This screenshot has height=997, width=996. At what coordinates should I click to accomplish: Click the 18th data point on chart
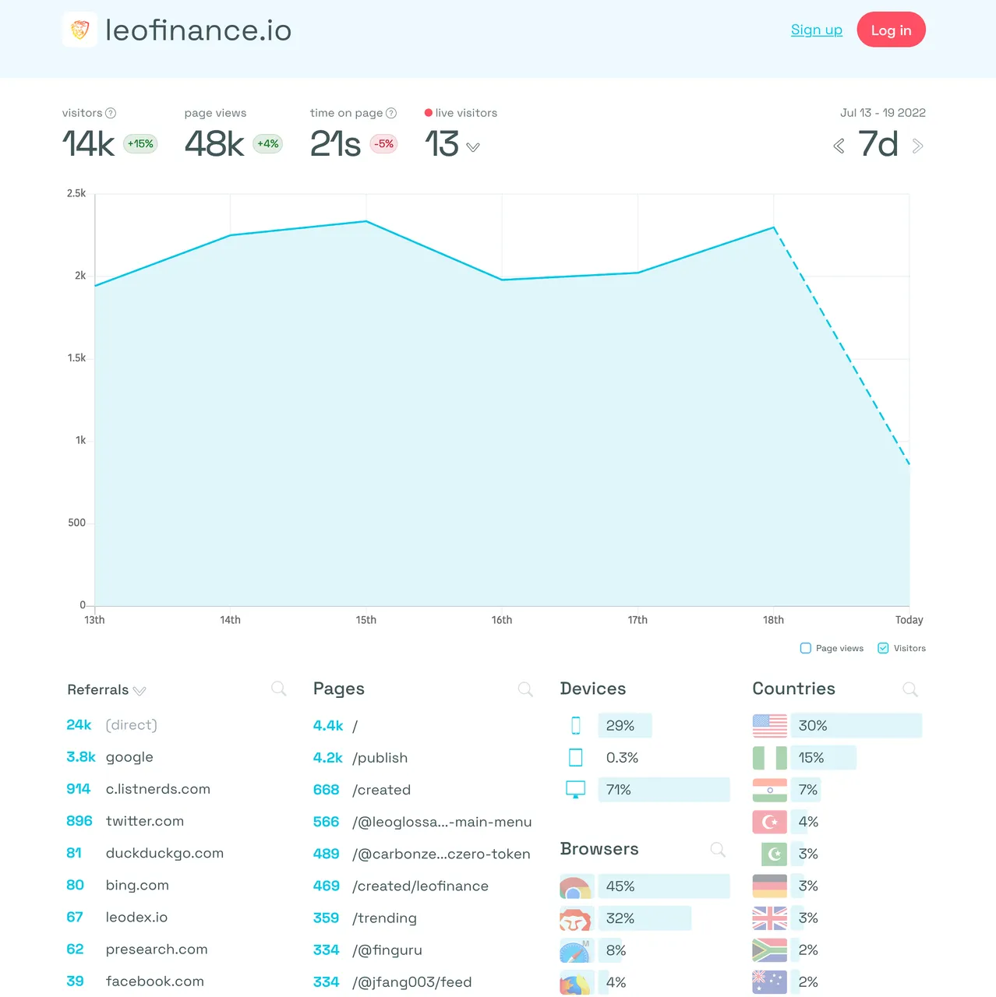point(774,227)
